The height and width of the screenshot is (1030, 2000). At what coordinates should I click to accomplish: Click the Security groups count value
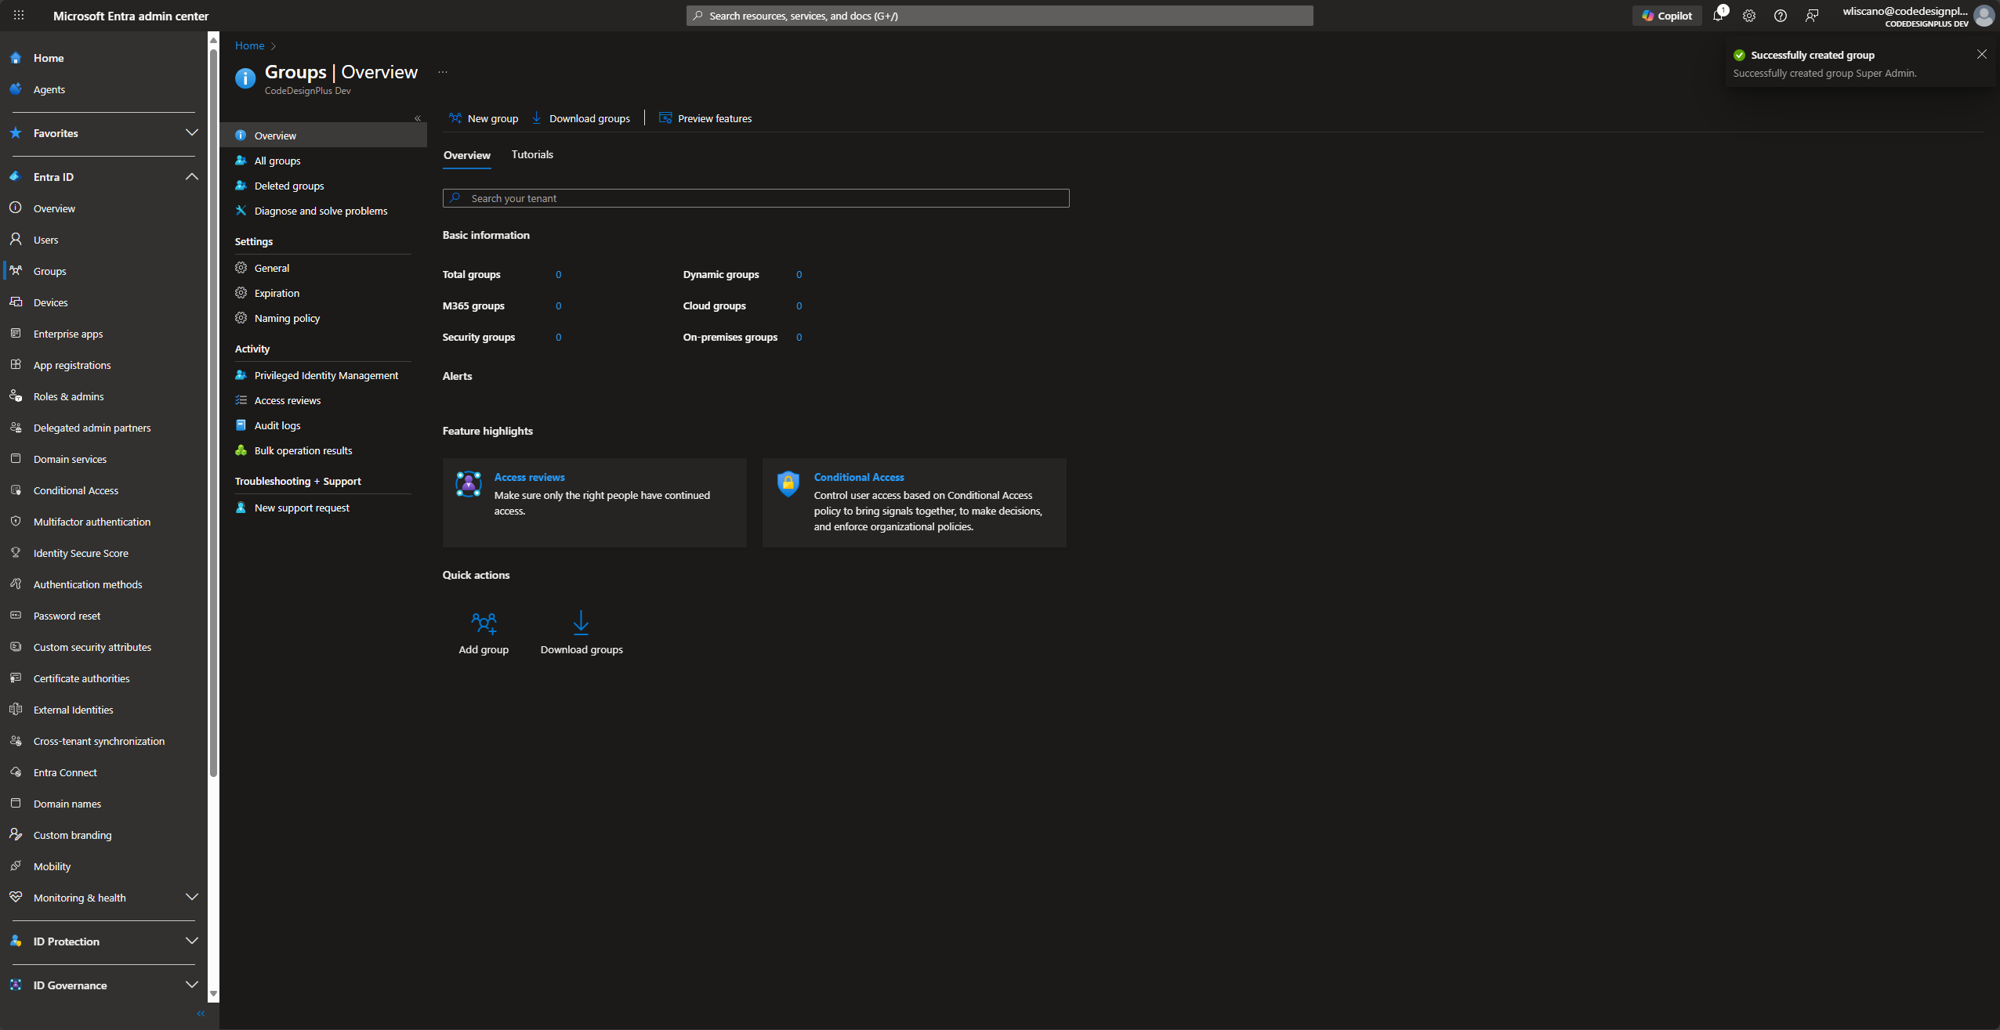558,337
